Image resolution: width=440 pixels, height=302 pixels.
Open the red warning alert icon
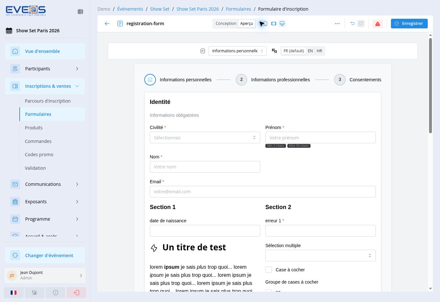click(x=378, y=24)
